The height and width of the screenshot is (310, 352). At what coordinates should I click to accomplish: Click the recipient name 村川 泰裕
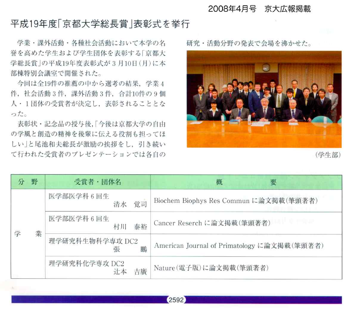coord(130,227)
